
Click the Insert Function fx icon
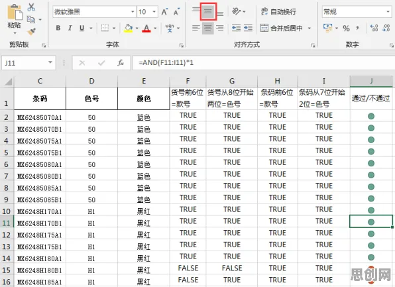[x=121, y=63]
